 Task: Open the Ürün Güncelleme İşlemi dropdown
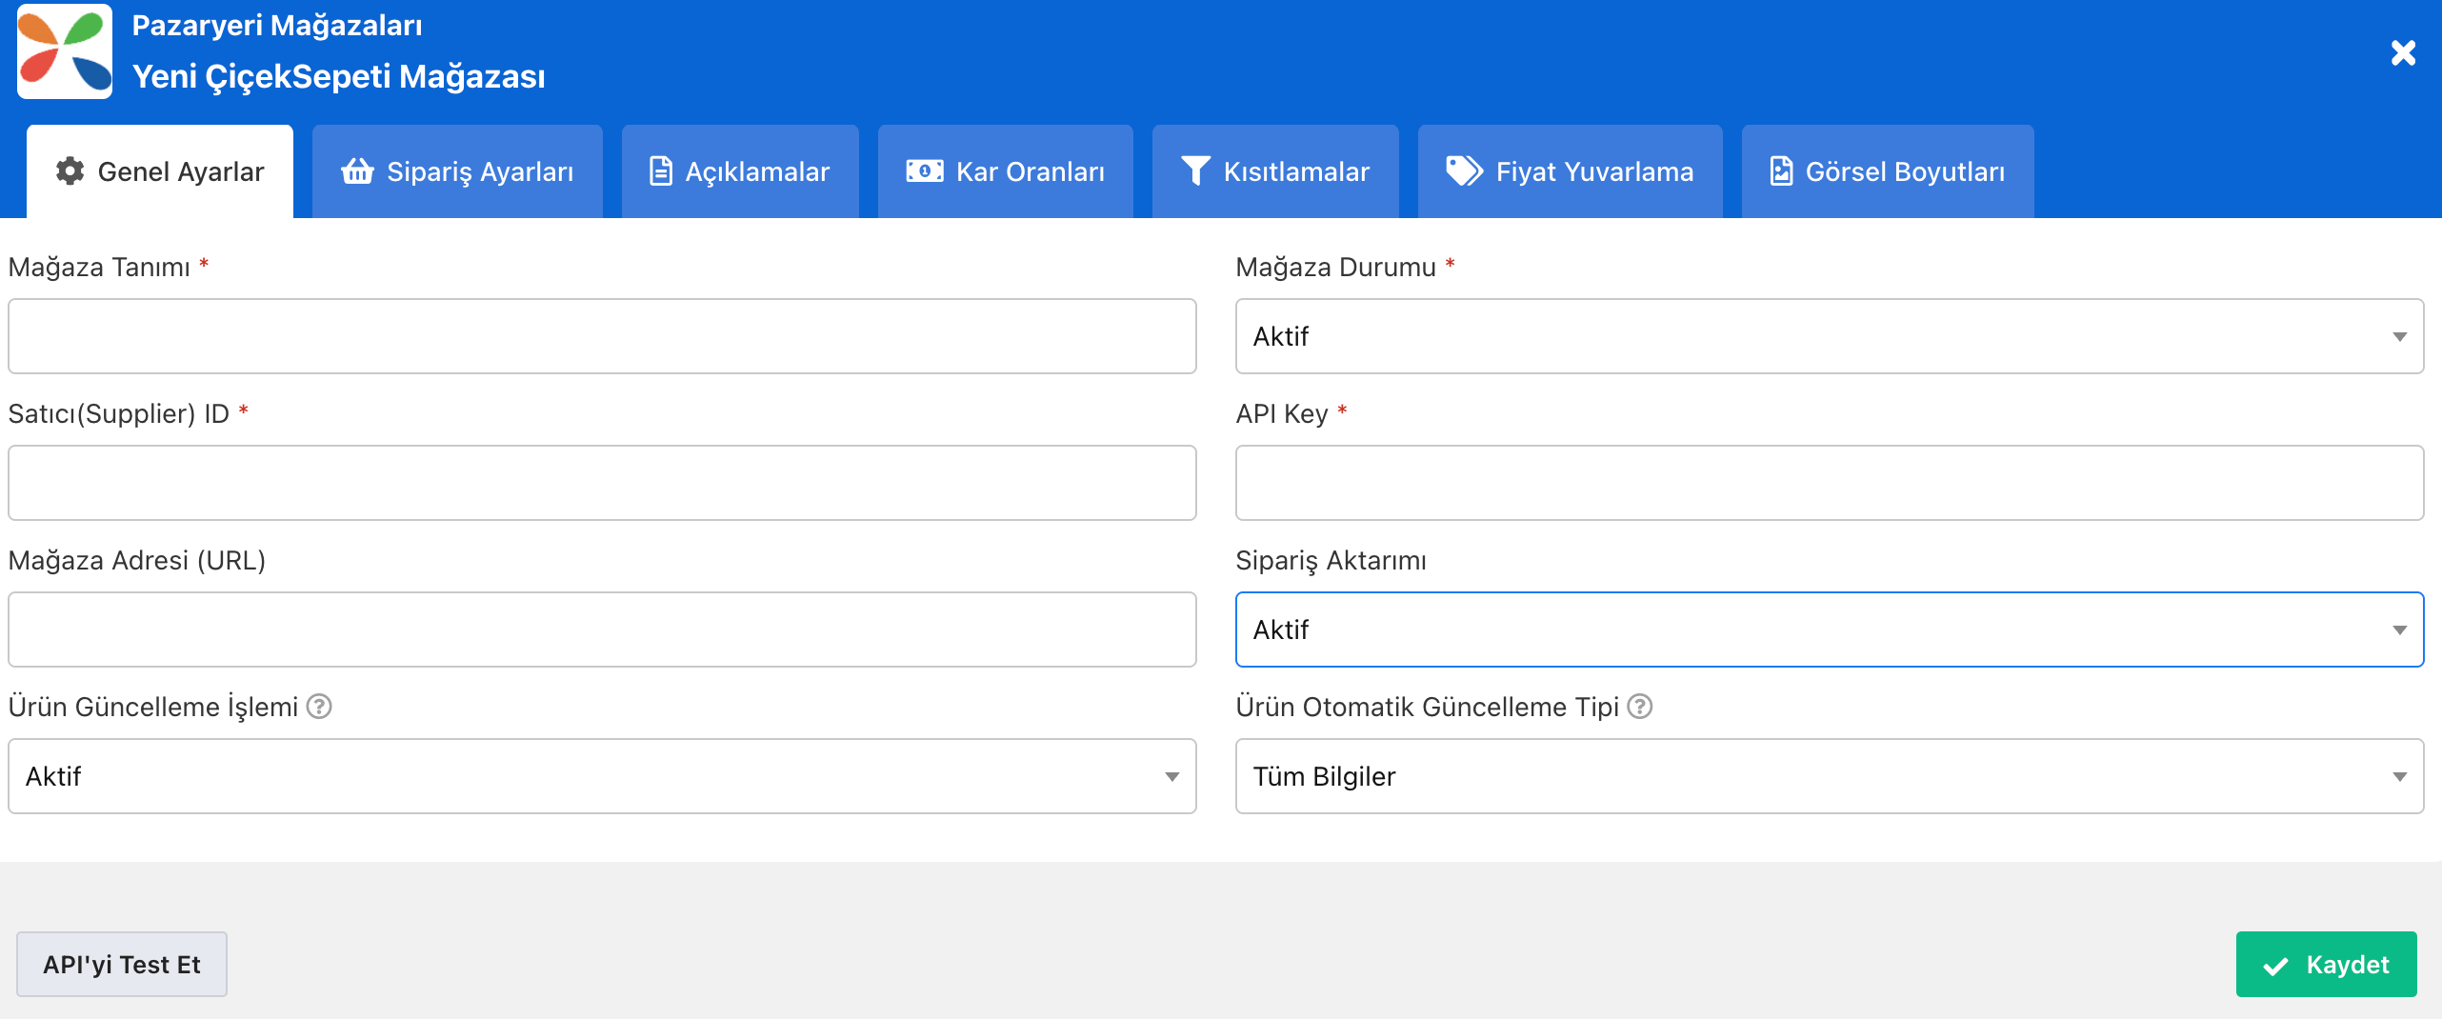coord(602,776)
